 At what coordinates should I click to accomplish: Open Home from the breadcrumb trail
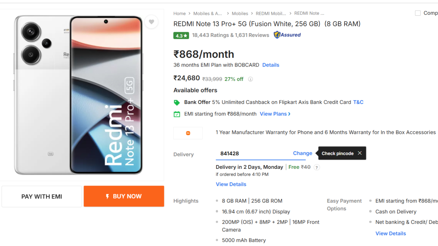pos(179,13)
